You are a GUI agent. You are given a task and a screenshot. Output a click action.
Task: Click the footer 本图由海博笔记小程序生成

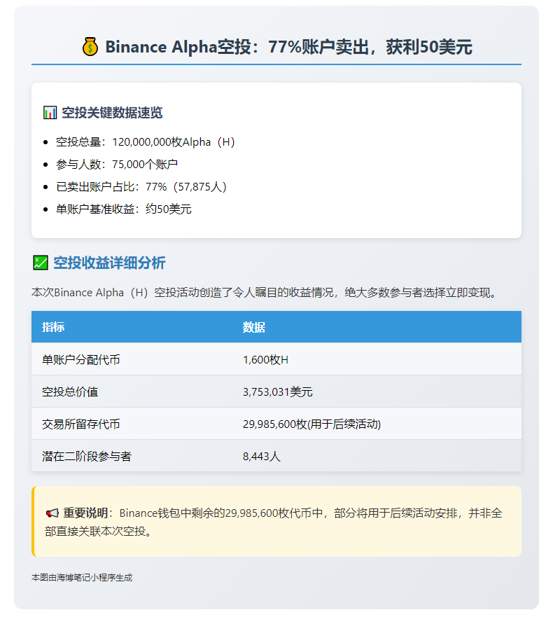point(82,578)
